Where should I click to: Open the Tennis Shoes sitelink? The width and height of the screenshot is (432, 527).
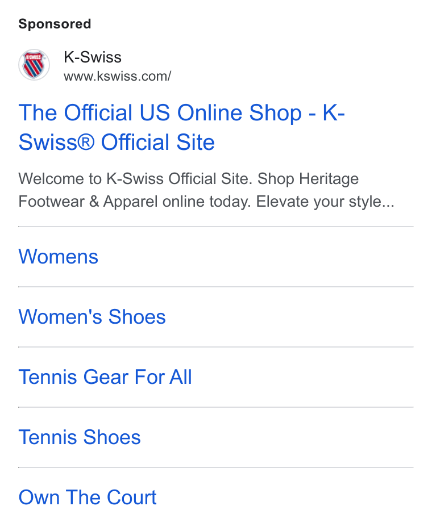click(80, 437)
